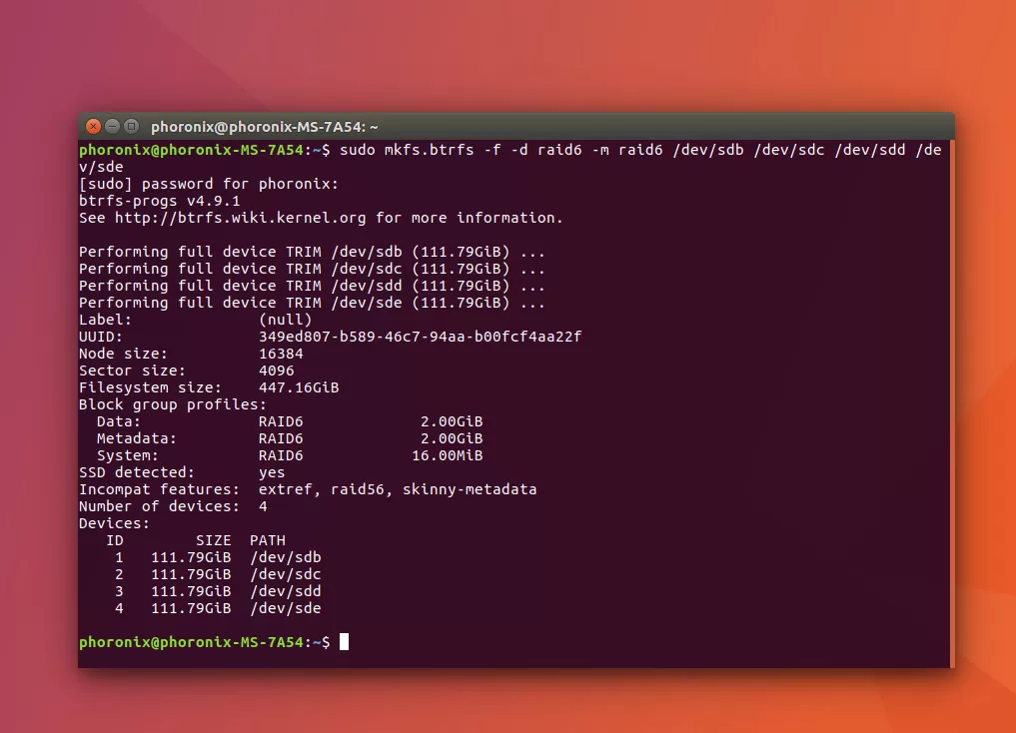Click the bottom phoronix@phoronix-MS-7A54 prompt
Image resolution: width=1016 pixels, height=733 pixels.
tap(204, 642)
